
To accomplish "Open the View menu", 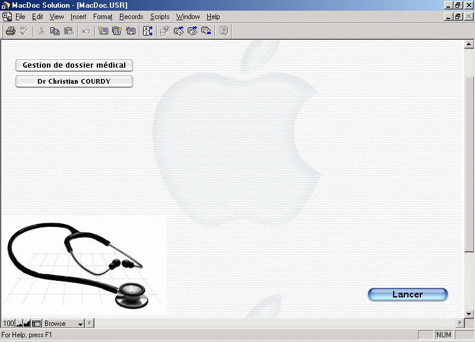I will [56, 17].
